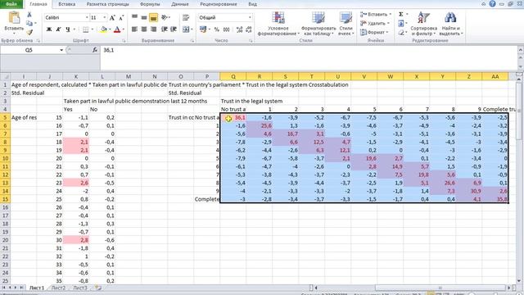Decrease font size with the small A icon
The width and height of the screenshot is (524, 295).
(121, 18)
